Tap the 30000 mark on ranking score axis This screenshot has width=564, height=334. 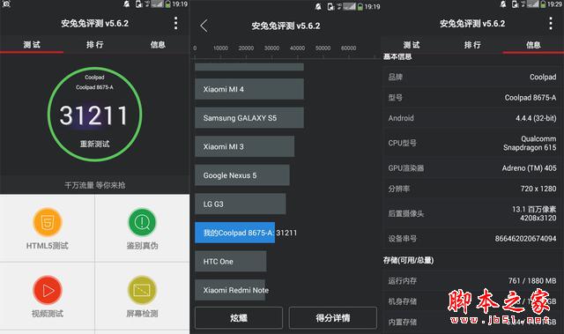click(271, 48)
